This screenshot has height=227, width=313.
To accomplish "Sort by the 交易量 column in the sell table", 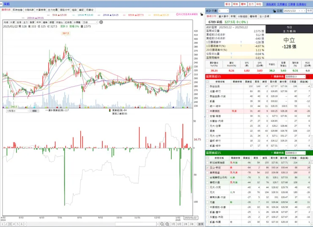I will pyautogui.click(x=293, y=158).
